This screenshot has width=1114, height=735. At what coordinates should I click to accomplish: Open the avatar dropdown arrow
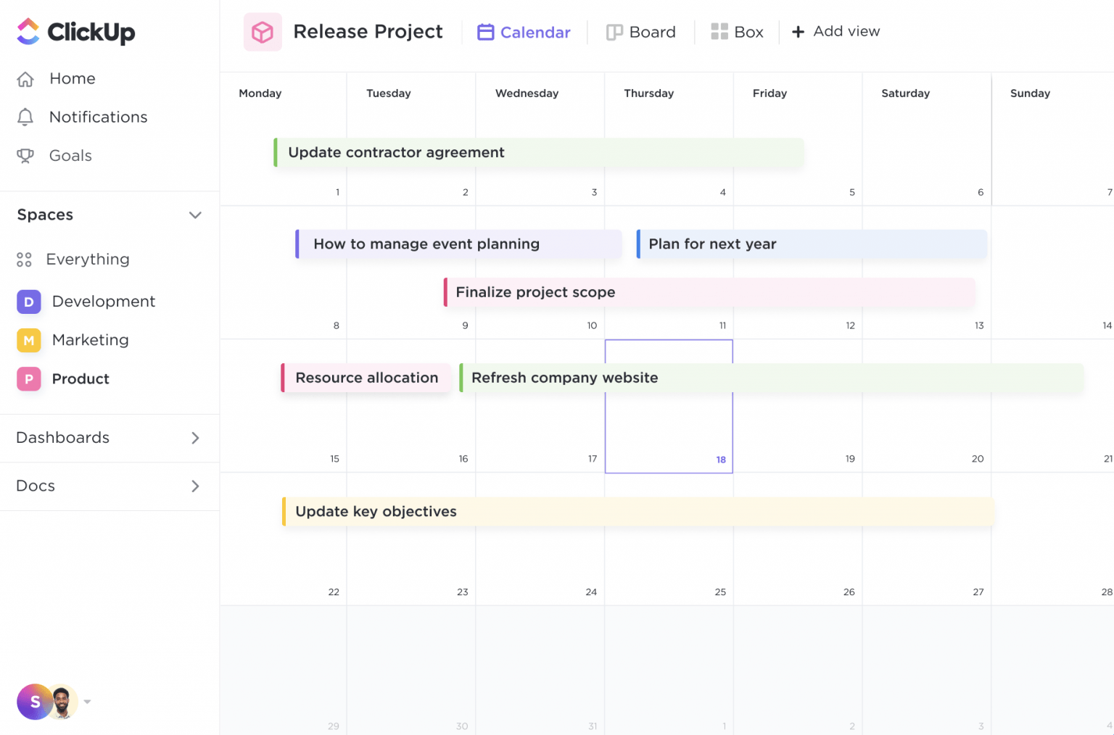pos(87,702)
